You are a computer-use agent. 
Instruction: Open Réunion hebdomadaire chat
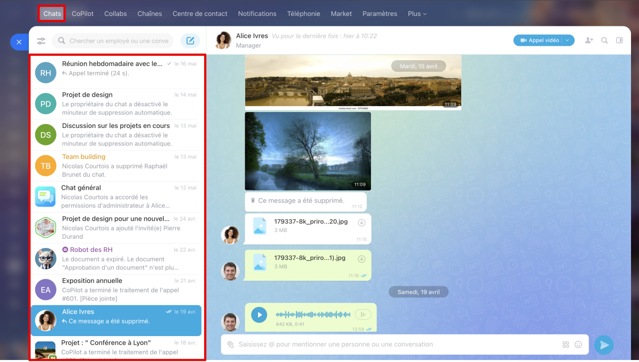pyautogui.click(x=116, y=73)
